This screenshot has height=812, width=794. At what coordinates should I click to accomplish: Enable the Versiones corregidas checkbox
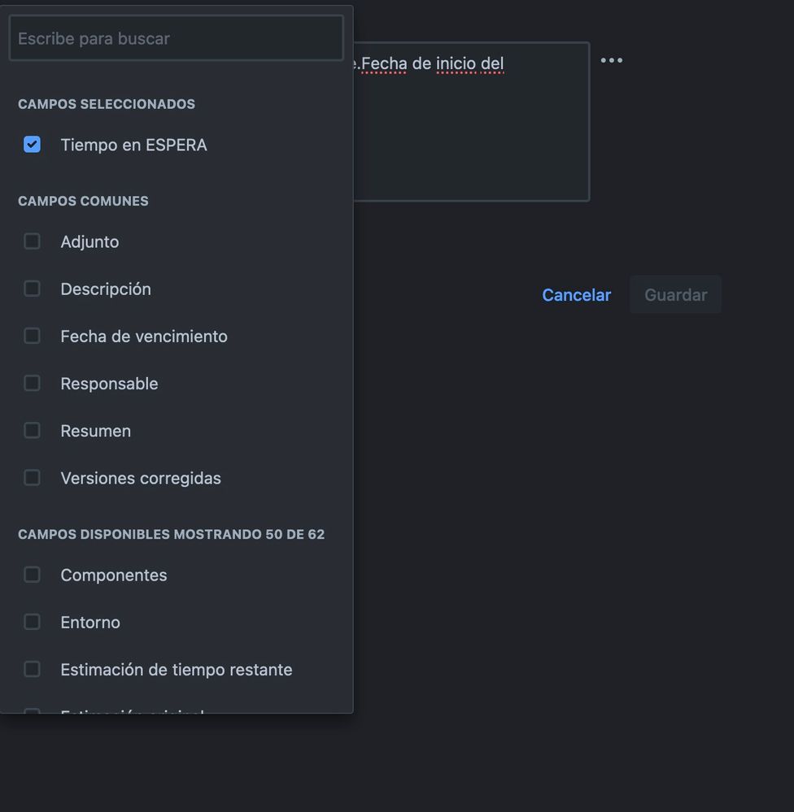click(32, 477)
